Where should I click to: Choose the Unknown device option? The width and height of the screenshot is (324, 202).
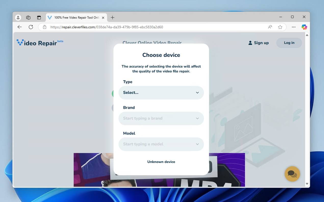tap(161, 162)
